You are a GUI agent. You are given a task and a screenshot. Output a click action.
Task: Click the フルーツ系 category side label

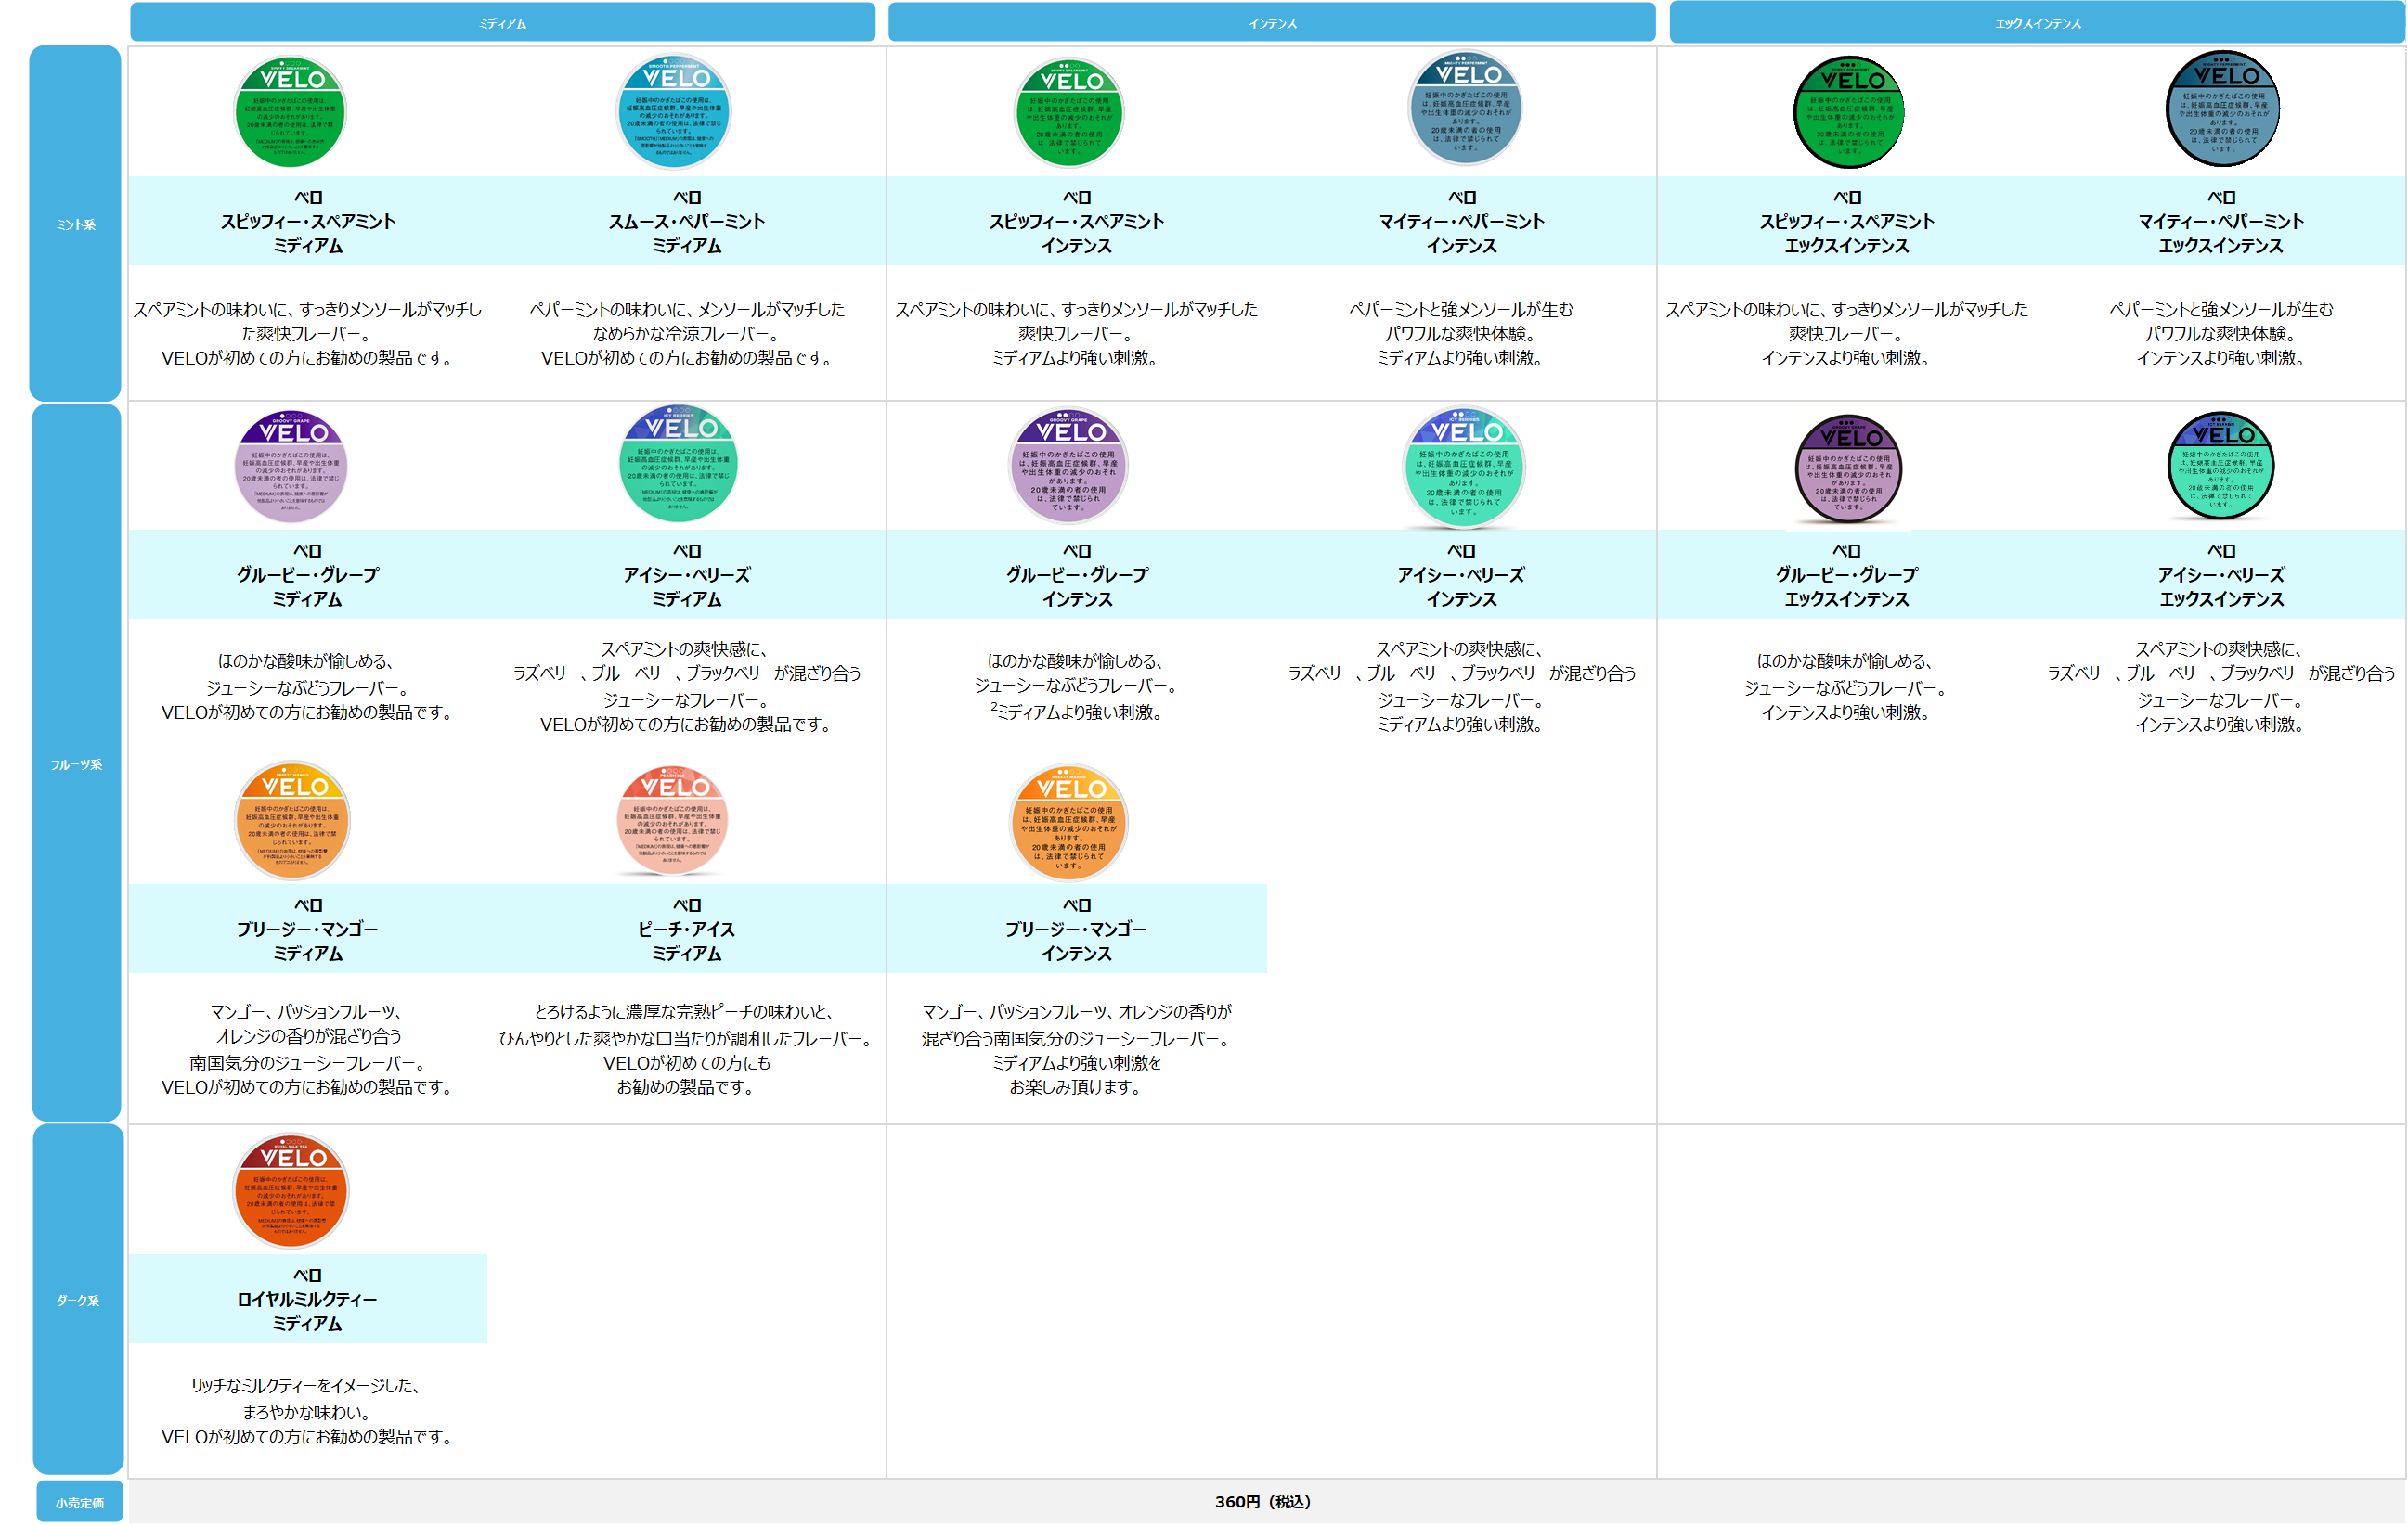pyautogui.click(x=77, y=763)
